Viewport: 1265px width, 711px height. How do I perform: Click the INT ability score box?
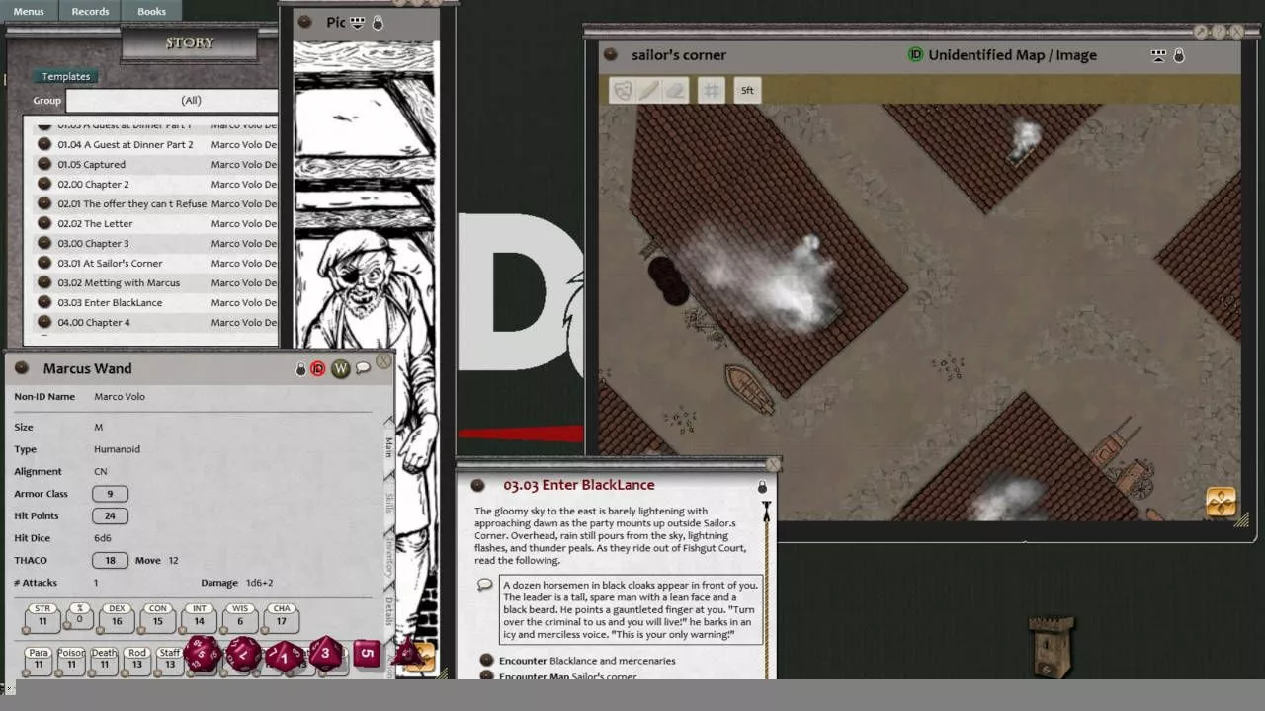tap(199, 618)
